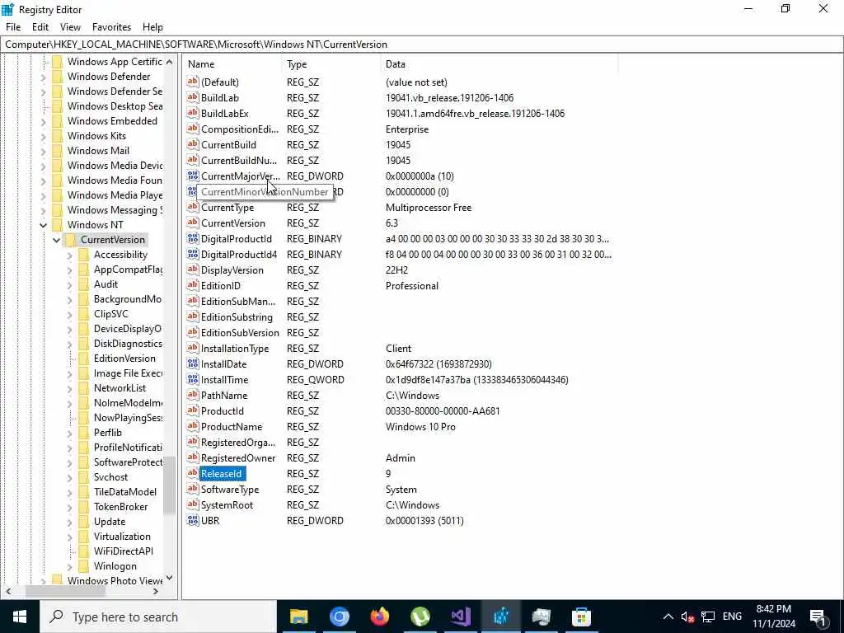Click the registry path address bar
Viewport: 844px width, 633px height.
(x=422, y=45)
